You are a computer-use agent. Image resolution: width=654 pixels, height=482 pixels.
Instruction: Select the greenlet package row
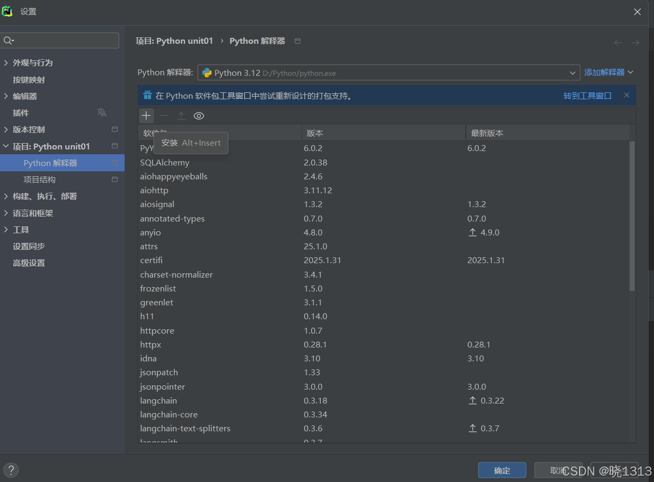point(383,302)
